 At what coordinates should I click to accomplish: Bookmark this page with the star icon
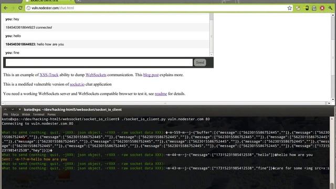coord(289,8)
